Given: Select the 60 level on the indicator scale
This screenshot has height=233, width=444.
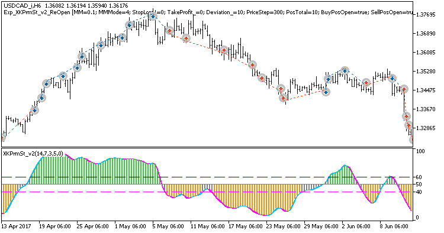Looking at the screenshot, I should click(419, 177).
